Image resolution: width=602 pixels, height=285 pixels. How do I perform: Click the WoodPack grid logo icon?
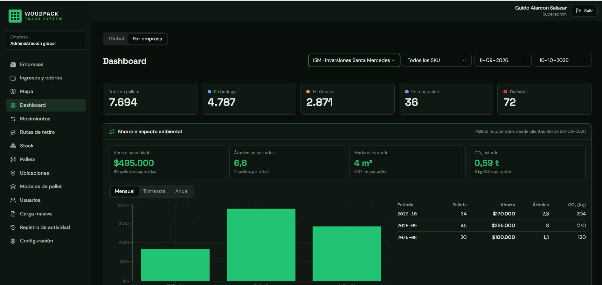[15, 16]
